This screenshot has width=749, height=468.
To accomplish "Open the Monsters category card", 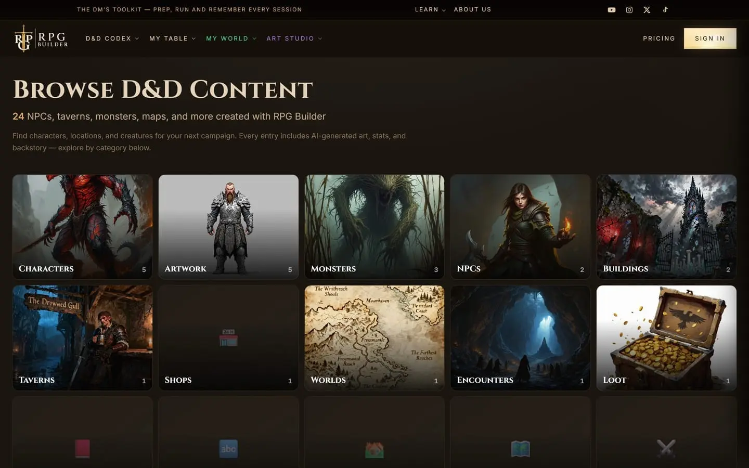I will click(374, 227).
